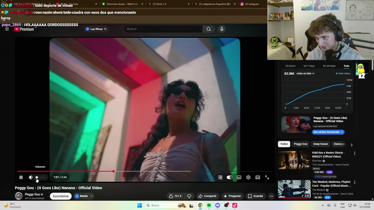
Task: Click the magnifier search button
Action: pos(209,29)
